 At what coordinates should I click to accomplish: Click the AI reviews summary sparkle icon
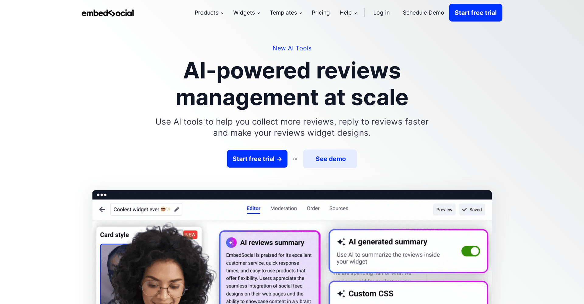pos(231,242)
